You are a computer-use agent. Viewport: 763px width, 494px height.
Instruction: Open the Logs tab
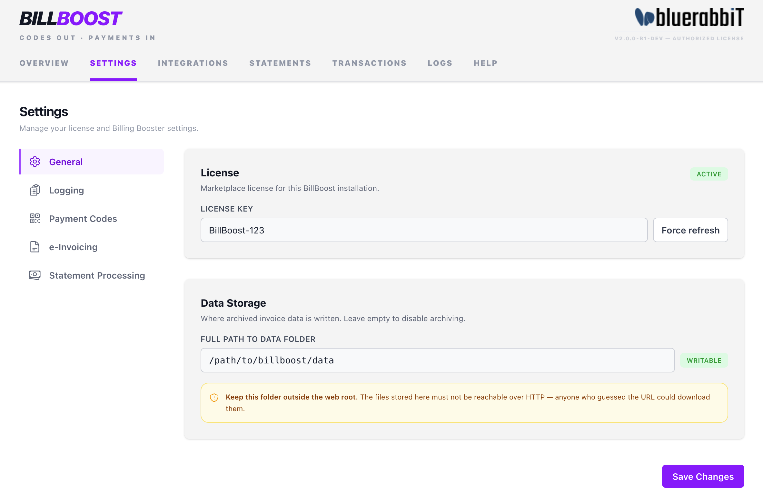click(440, 63)
